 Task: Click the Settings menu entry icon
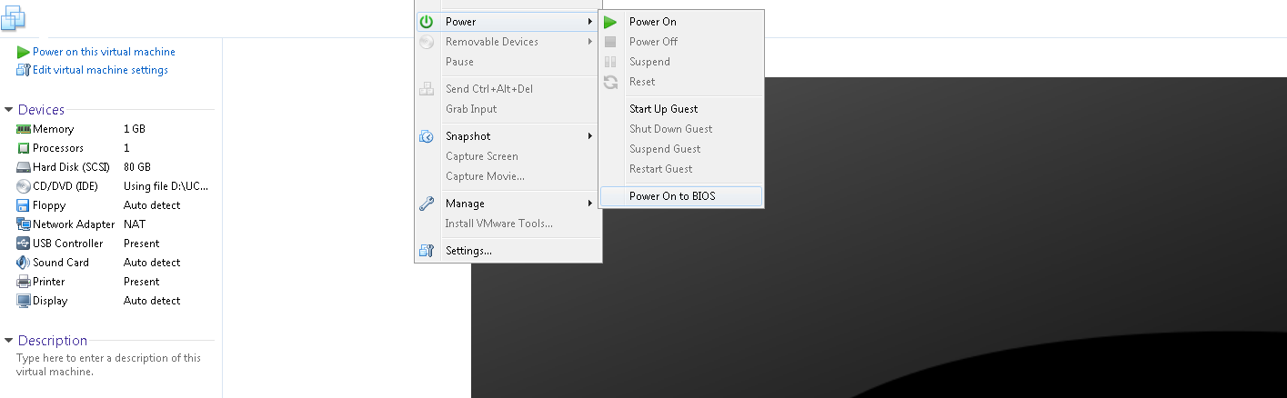427,251
